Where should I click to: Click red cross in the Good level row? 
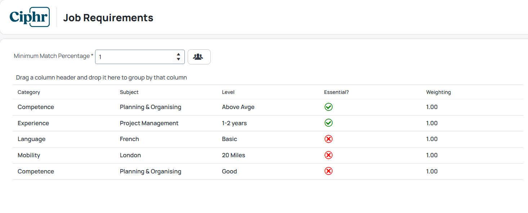(328, 171)
